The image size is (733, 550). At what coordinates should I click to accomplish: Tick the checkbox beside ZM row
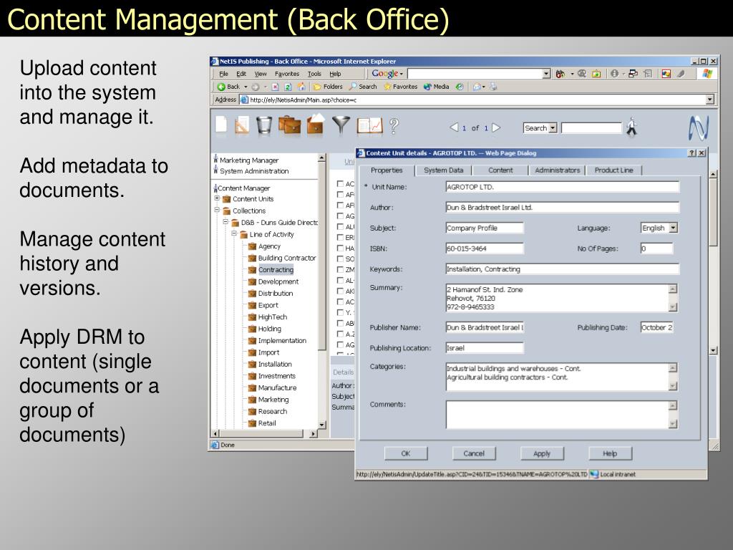tap(340, 269)
